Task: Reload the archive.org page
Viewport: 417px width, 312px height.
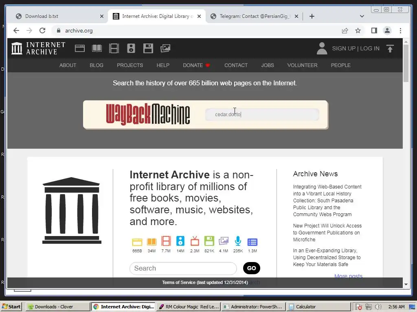Action: (x=42, y=30)
